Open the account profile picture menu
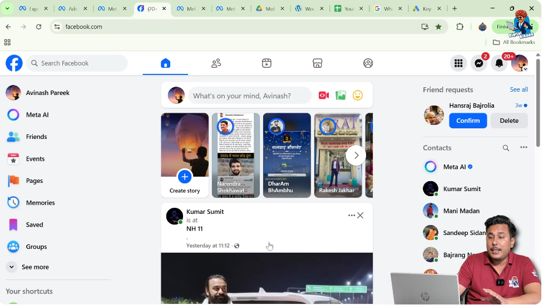 tap(520, 63)
